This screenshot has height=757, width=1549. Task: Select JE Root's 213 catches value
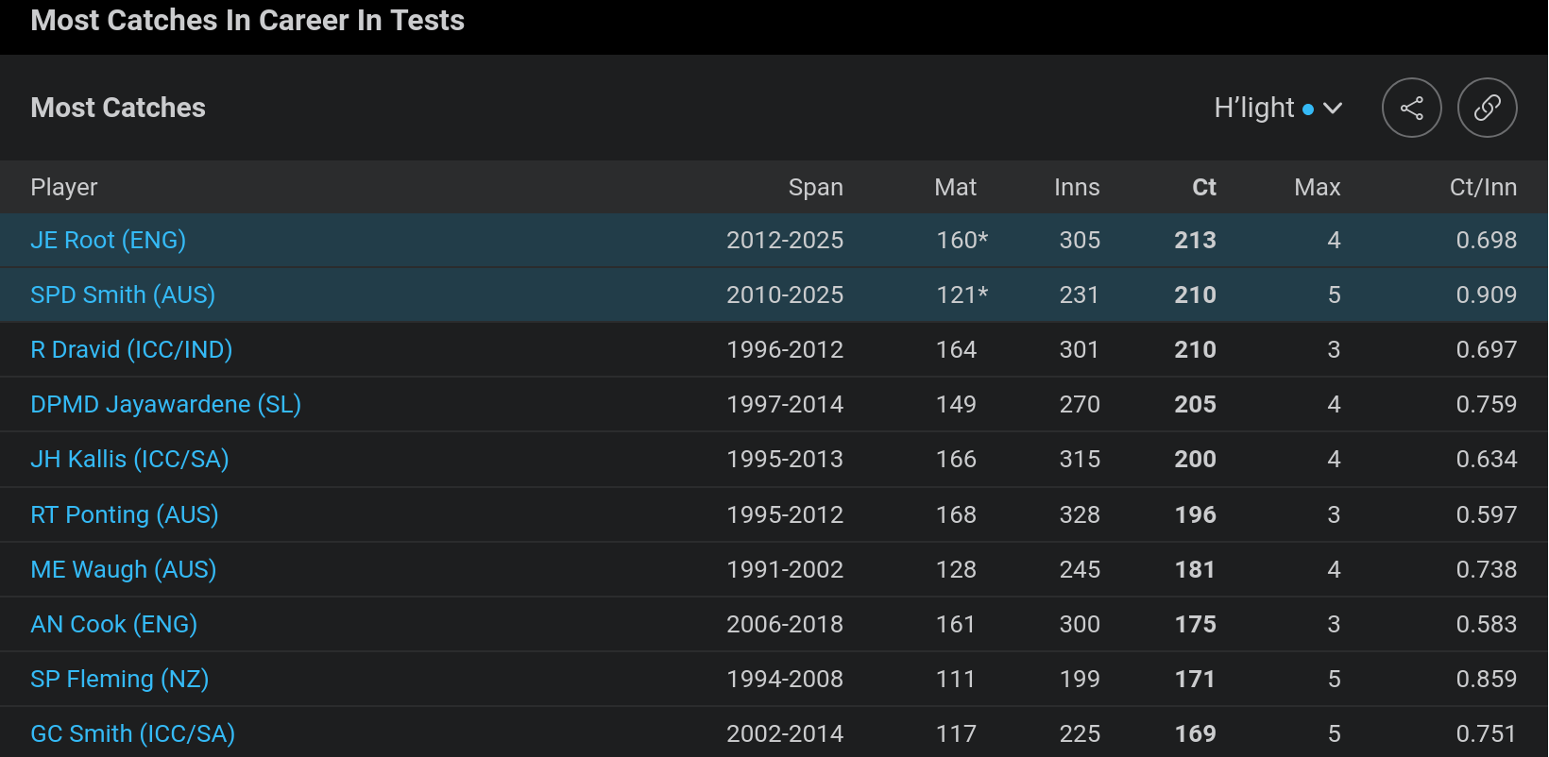[1195, 240]
